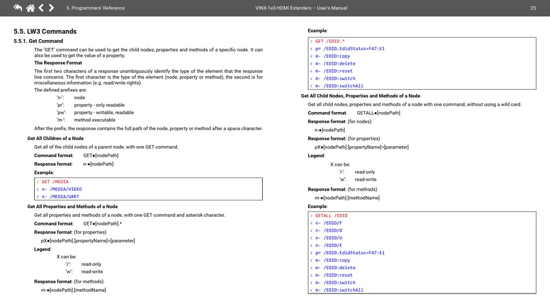This screenshot has width=550, height=308.
Task: Go to next page chevron
Action: coord(51,8)
